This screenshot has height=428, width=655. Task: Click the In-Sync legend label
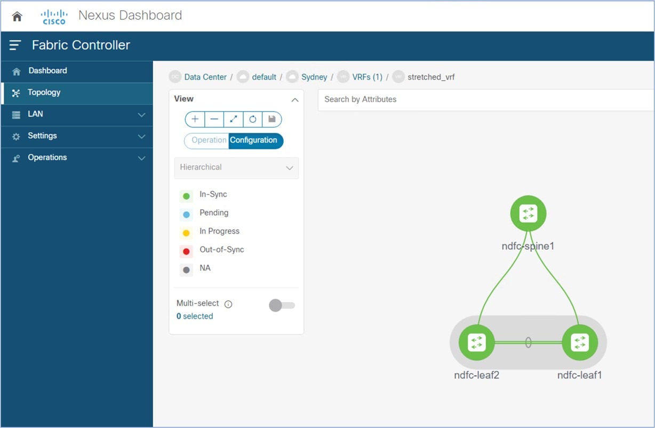click(x=213, y=194)
